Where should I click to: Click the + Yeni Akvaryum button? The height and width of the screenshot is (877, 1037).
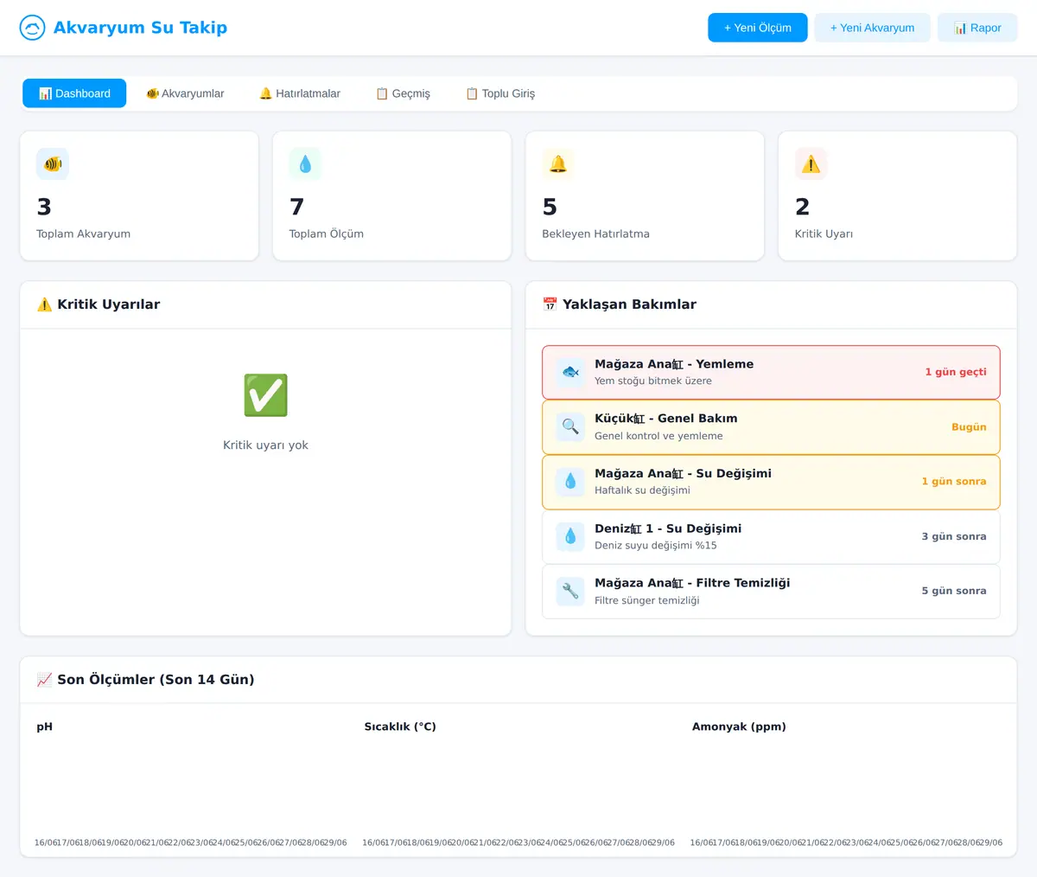pyautogui.click(x=872, y=28)
